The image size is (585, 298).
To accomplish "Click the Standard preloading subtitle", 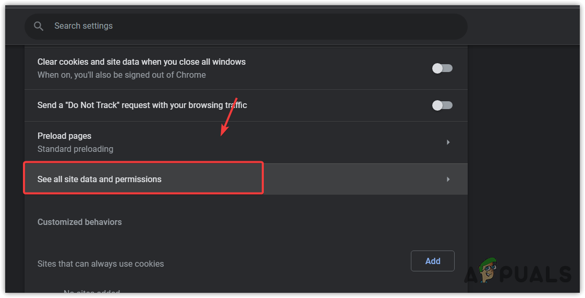I will point(75,149).
